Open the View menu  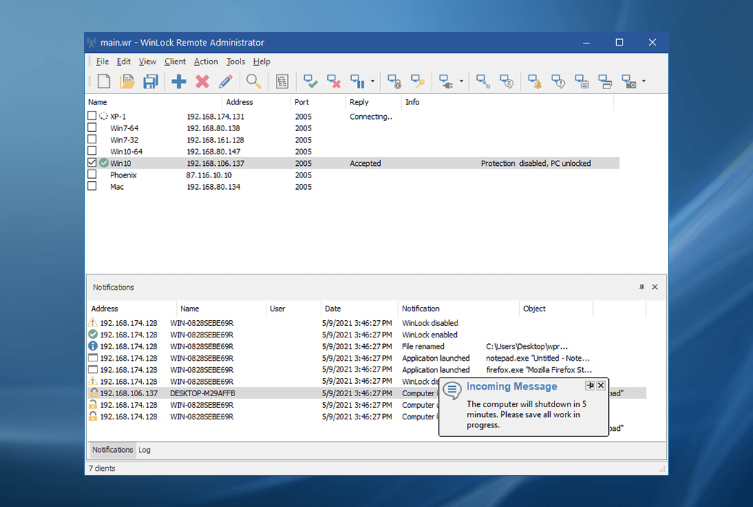click(148, 62)
